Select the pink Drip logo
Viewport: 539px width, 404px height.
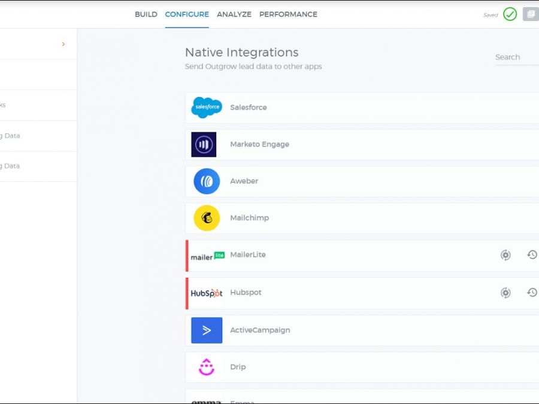coord(207,367)
